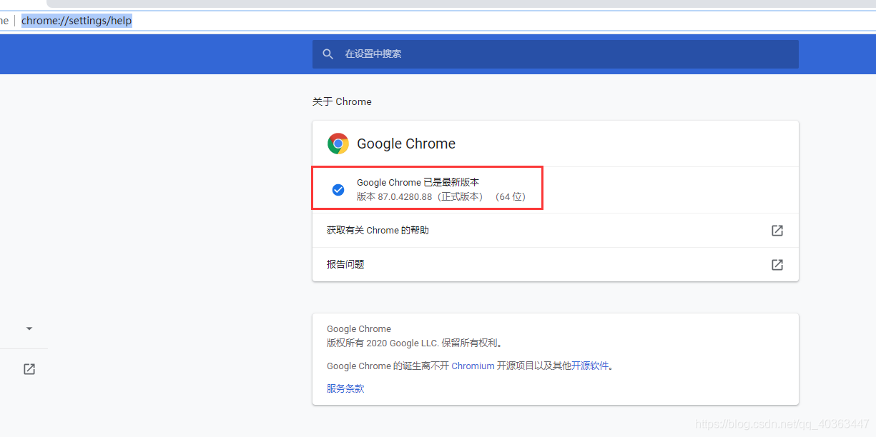The height and width of the screenshot is (437, 876).
Task: Click the 2020 Google LLC copyright text
Action: click(x=416, y=343)
